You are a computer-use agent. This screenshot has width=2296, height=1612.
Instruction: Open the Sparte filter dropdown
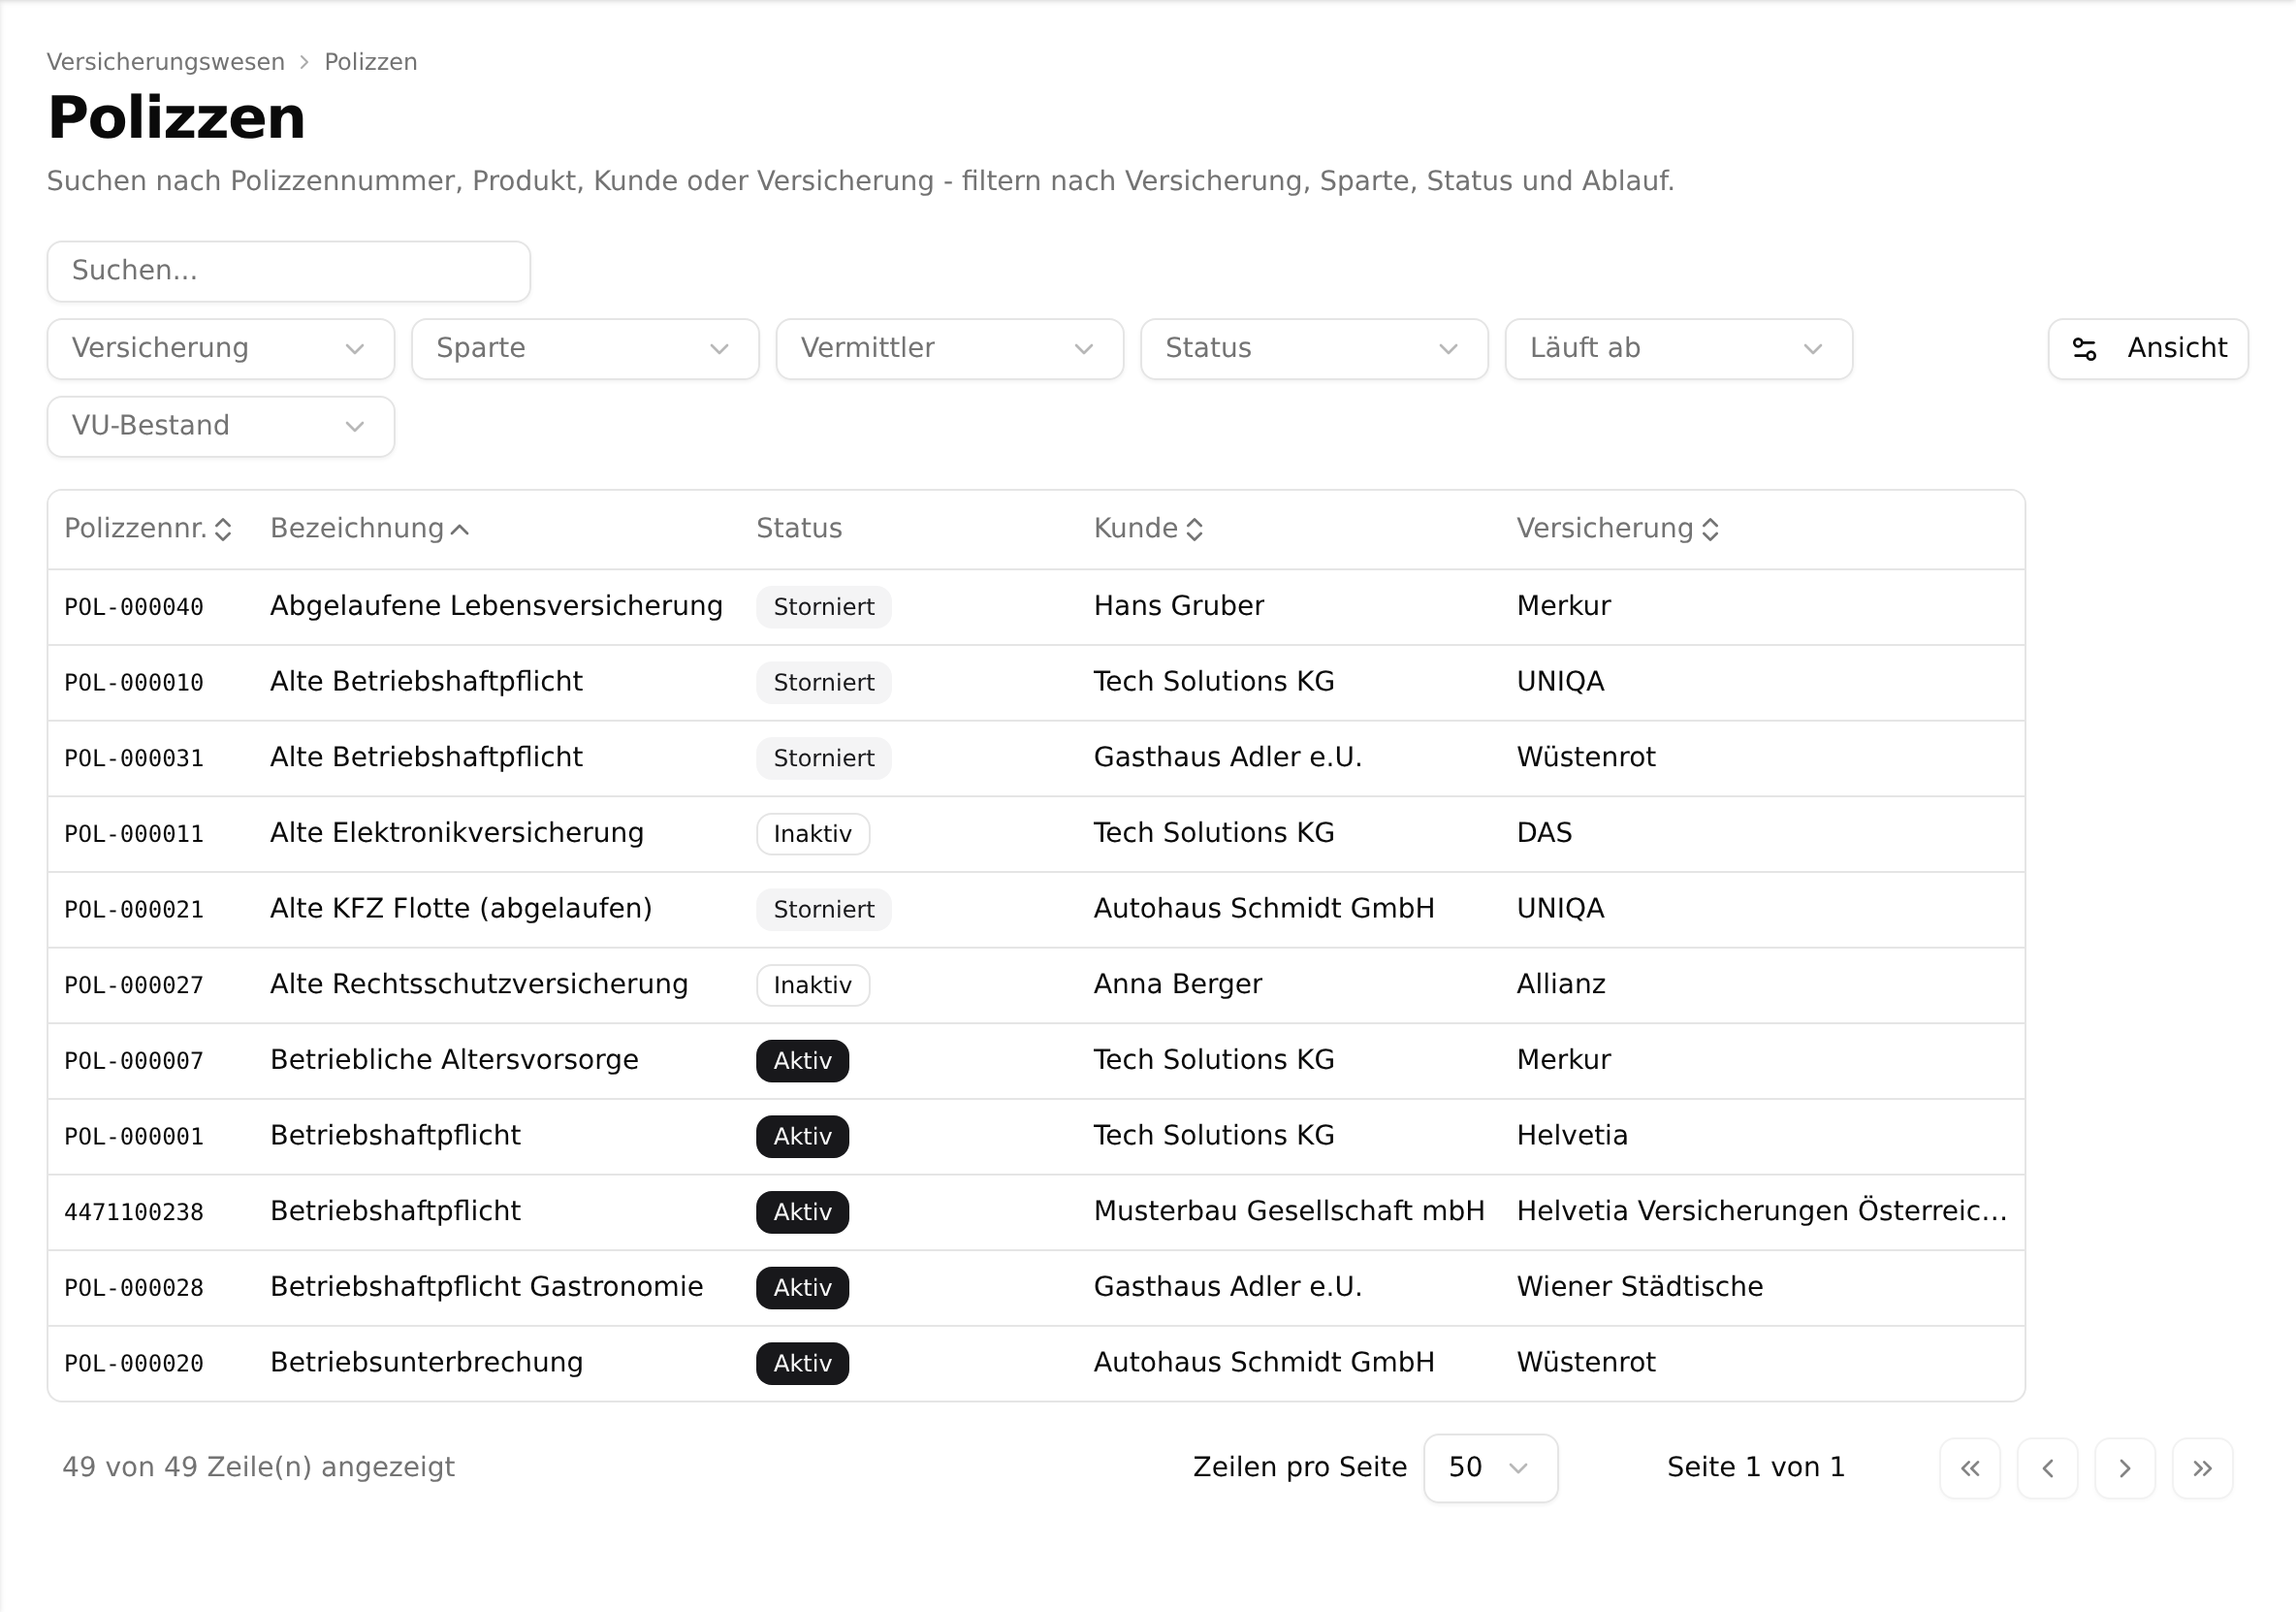tap(585, 348)
